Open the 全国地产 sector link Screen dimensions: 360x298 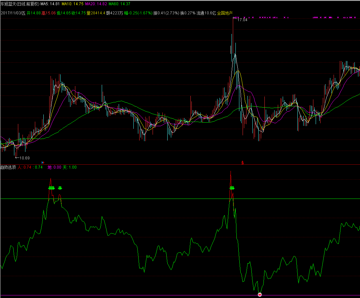coord(225,13)
